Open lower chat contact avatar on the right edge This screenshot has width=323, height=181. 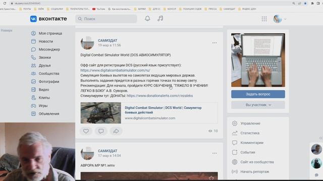316,163
